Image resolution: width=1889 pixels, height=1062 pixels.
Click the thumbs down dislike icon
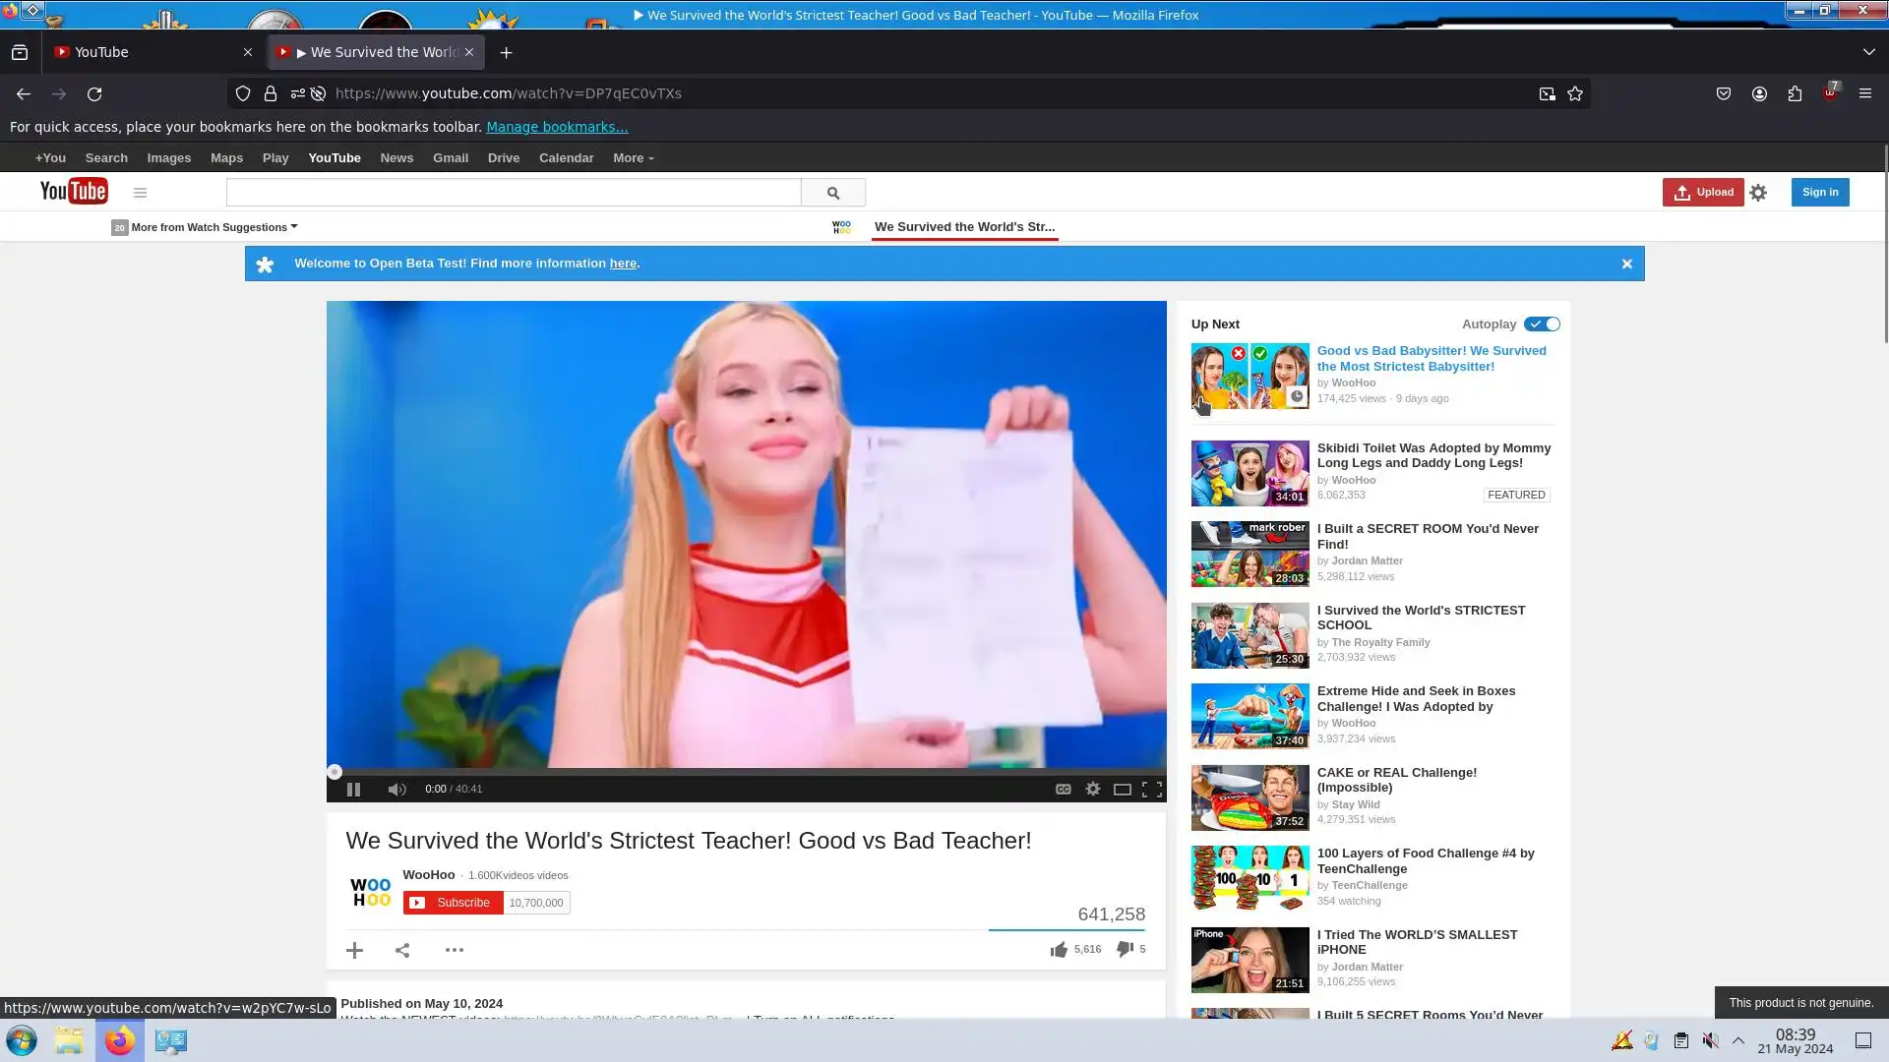coord(1125,950)
